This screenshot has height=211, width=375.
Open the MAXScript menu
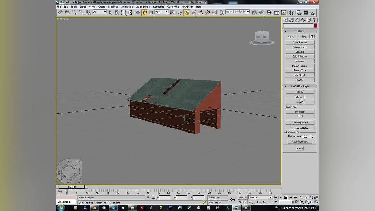coord(187,7)
